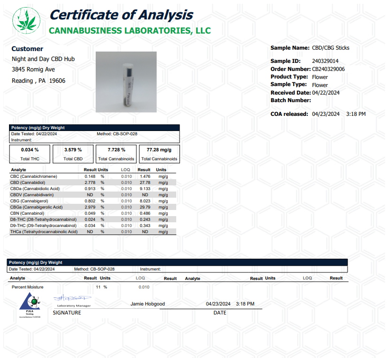
Task: Click the Certificate of Analysis title
Action: tap(121, 15)
